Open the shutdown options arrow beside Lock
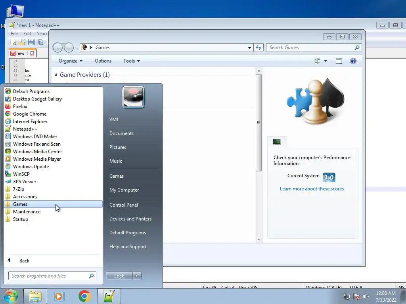Screen dimensions: 406x304 (137, 276)
